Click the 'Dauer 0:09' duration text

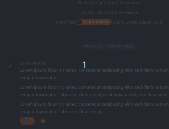[150, 22]
